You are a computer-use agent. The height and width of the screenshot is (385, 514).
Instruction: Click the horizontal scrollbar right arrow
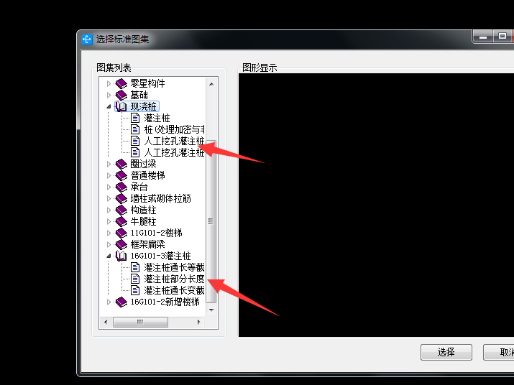tap(198, 322)
